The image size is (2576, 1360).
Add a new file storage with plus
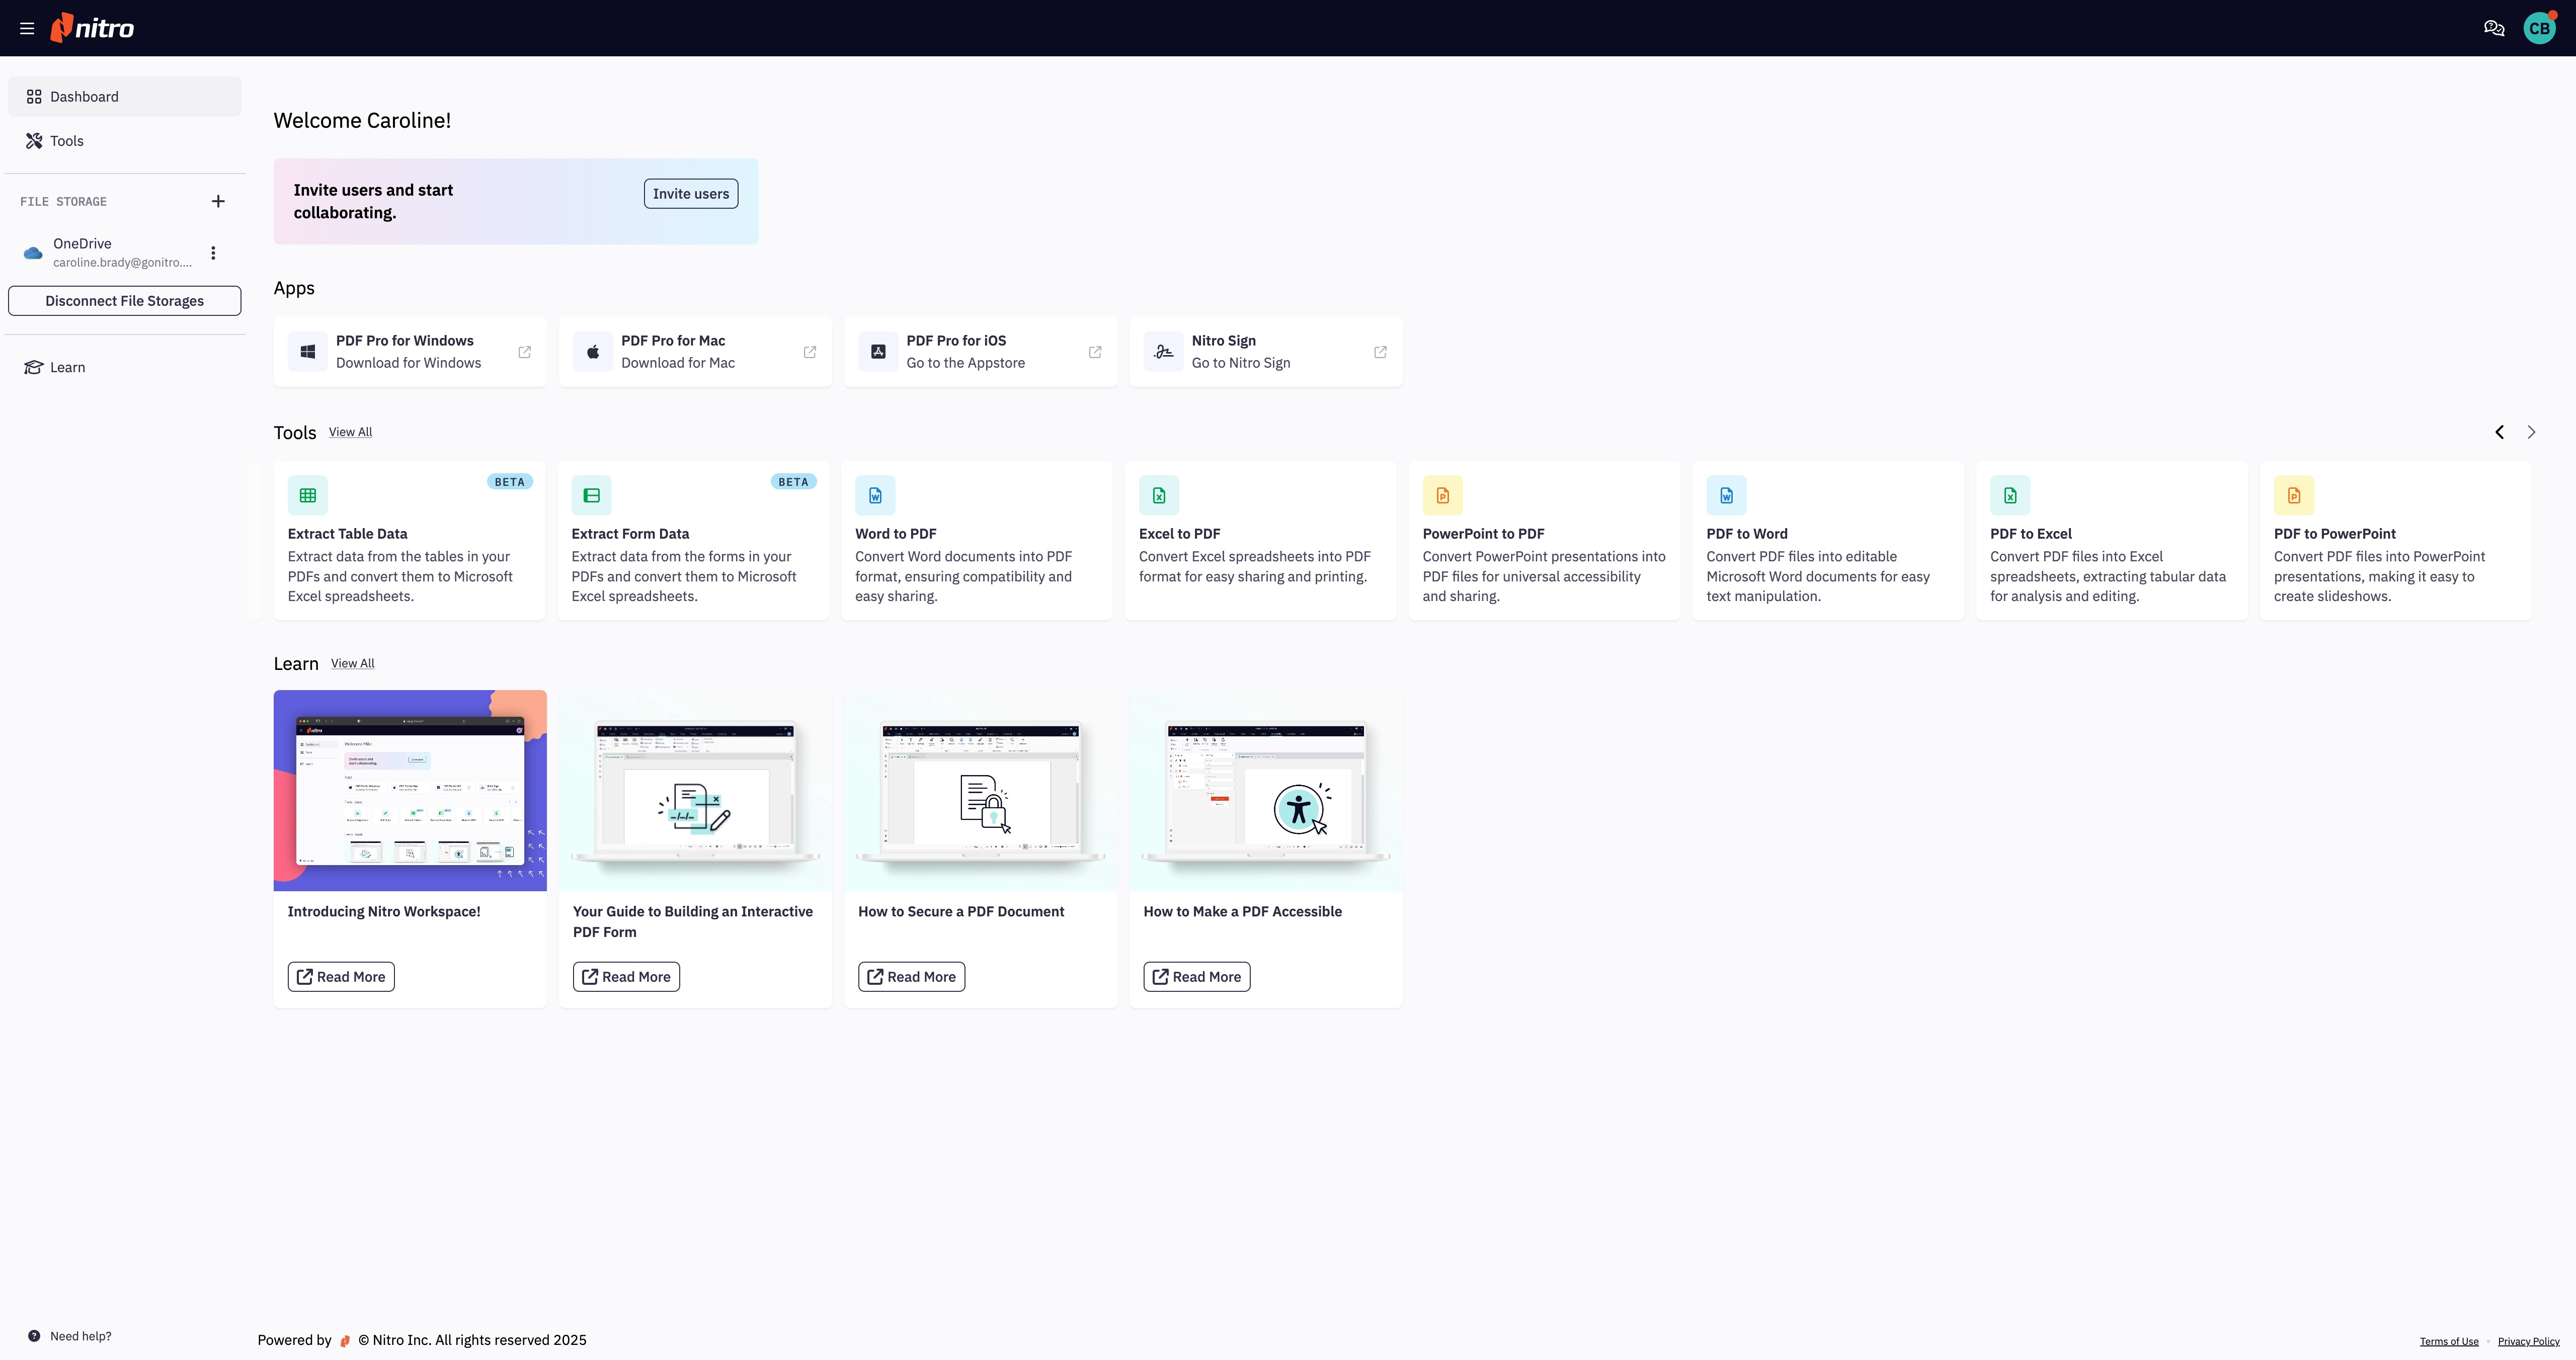click(218, 201)
